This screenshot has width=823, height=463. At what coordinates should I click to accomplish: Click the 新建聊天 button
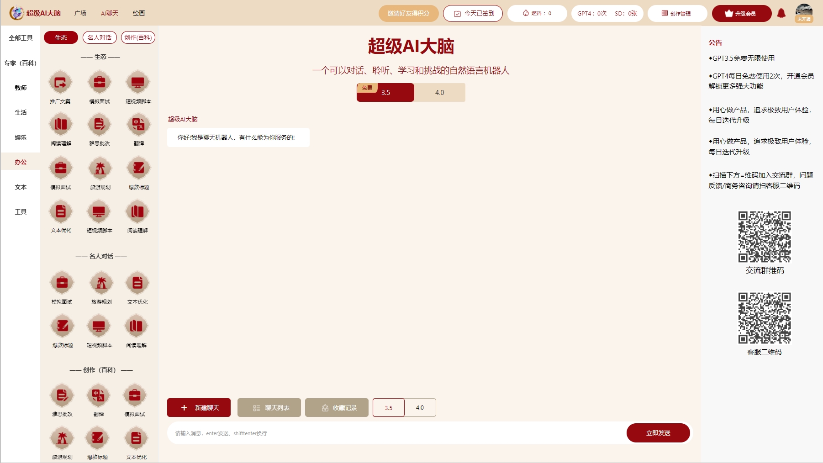pyautogui.click(x=199, y=408)
